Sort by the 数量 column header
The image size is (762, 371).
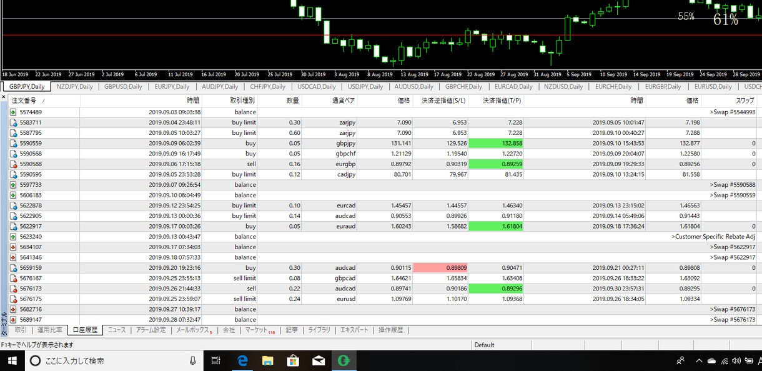pyautogui.click(x=280, y=100)
